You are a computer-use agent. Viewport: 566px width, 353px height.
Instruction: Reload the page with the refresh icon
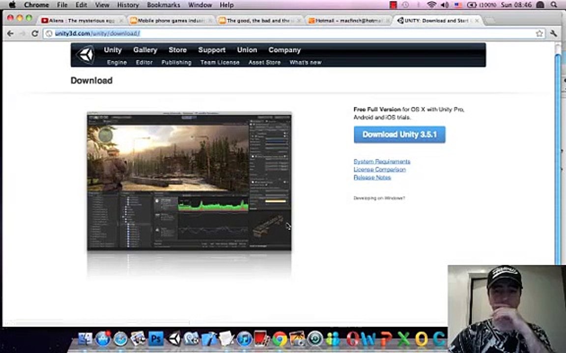(x=35, y=33)
